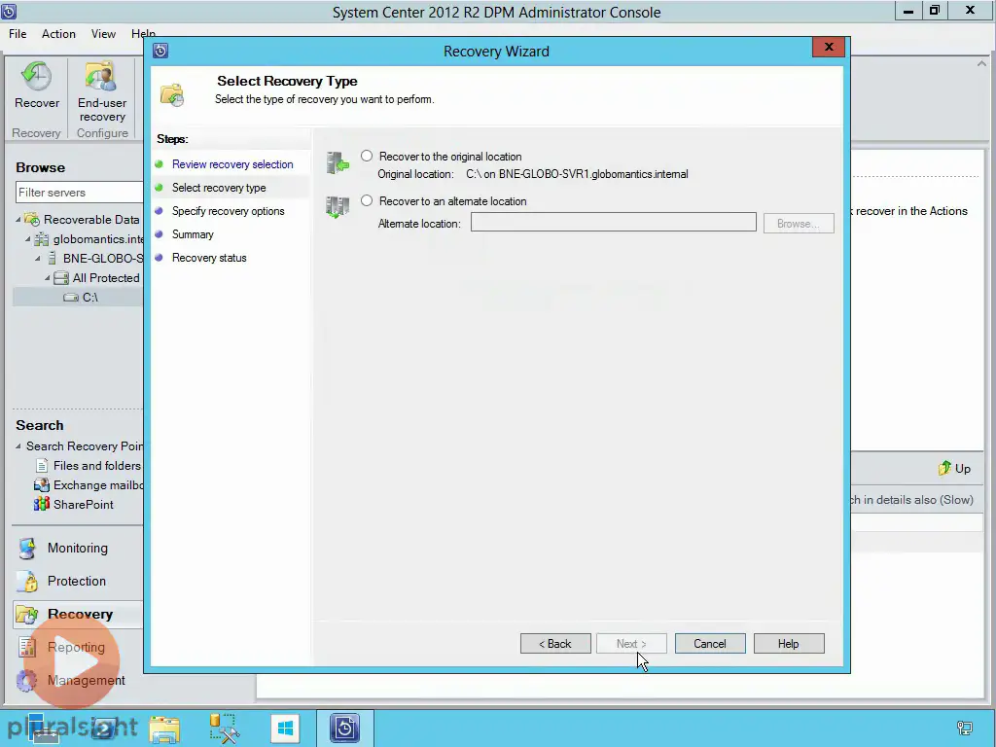Open the Action menu
This screenshot has height=747, width=996.
(58, 34)
